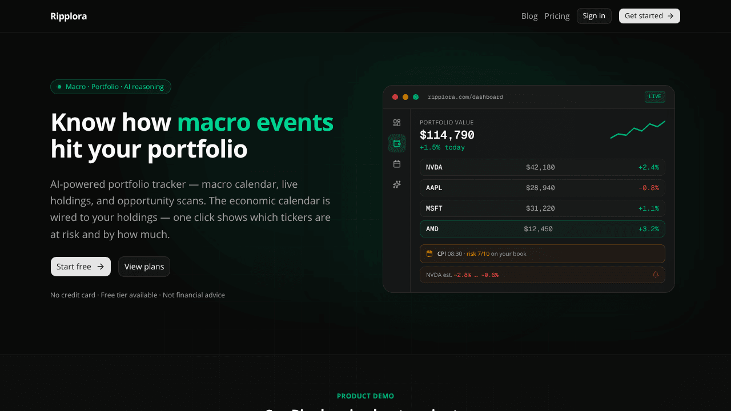Open the dashboard grid icon in mockup sidebar
731x411 pixels.
[397, 123]
